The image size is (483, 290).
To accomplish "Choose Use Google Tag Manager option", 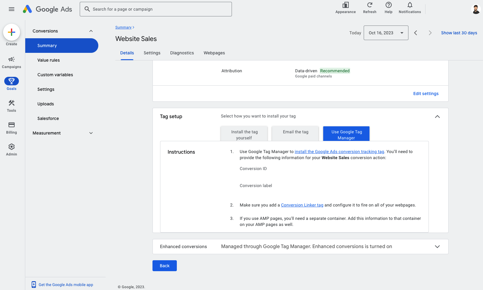I will 346,134.
